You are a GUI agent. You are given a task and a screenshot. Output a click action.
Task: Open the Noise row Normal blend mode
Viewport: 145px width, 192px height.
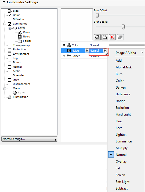click(x=94, y=51)
